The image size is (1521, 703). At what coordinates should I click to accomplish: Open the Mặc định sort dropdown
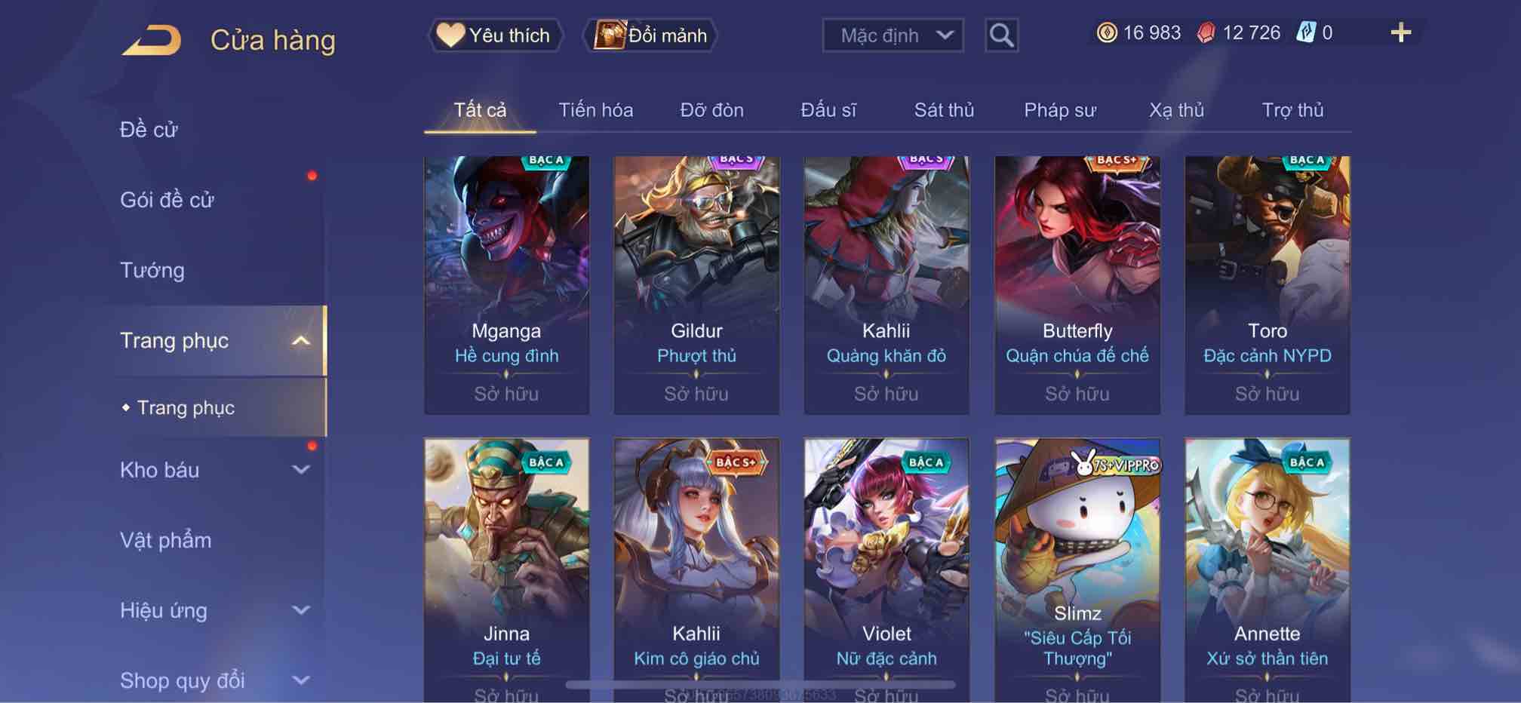coord(893,35)
